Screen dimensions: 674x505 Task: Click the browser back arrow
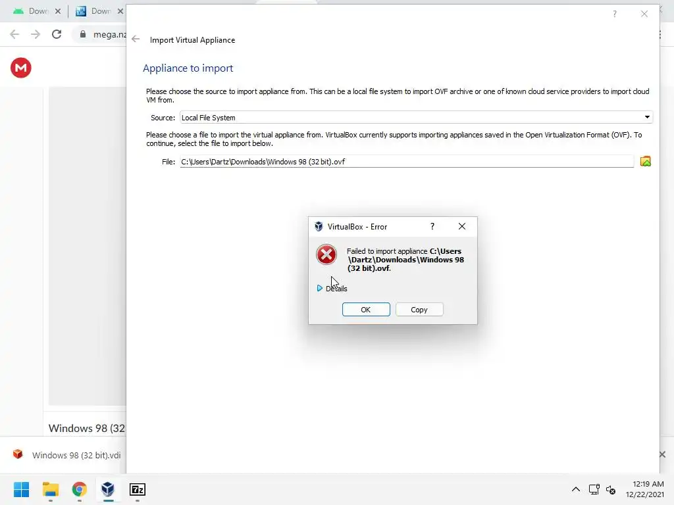pyautogui.click(x=14, y=34)
